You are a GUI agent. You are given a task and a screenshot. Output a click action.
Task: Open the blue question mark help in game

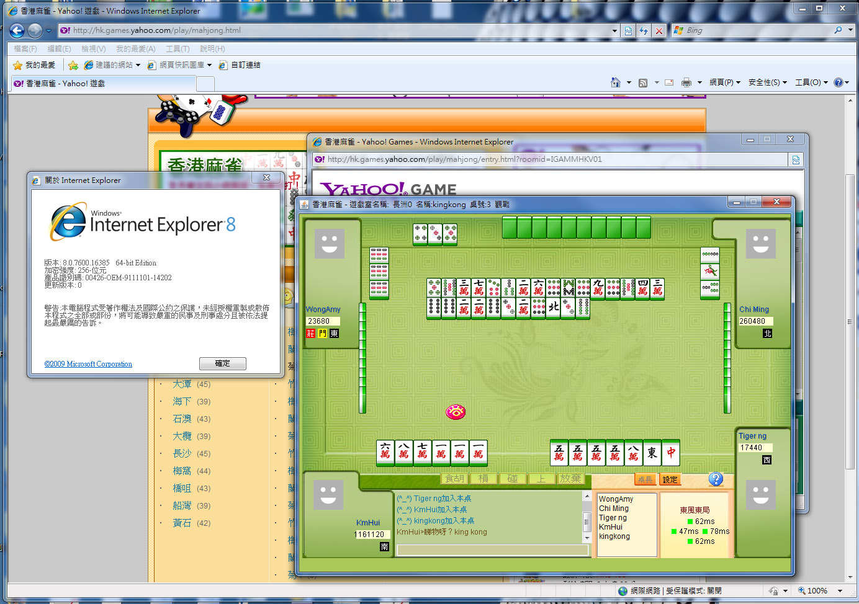[x=716, y=479]
